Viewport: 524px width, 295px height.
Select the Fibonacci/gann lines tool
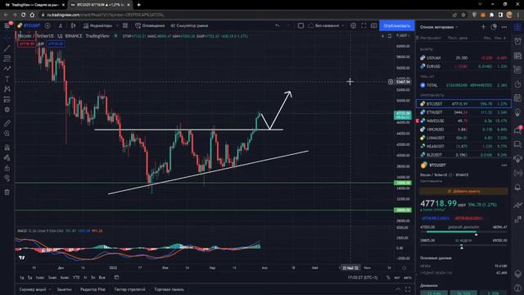coord(7,58)
